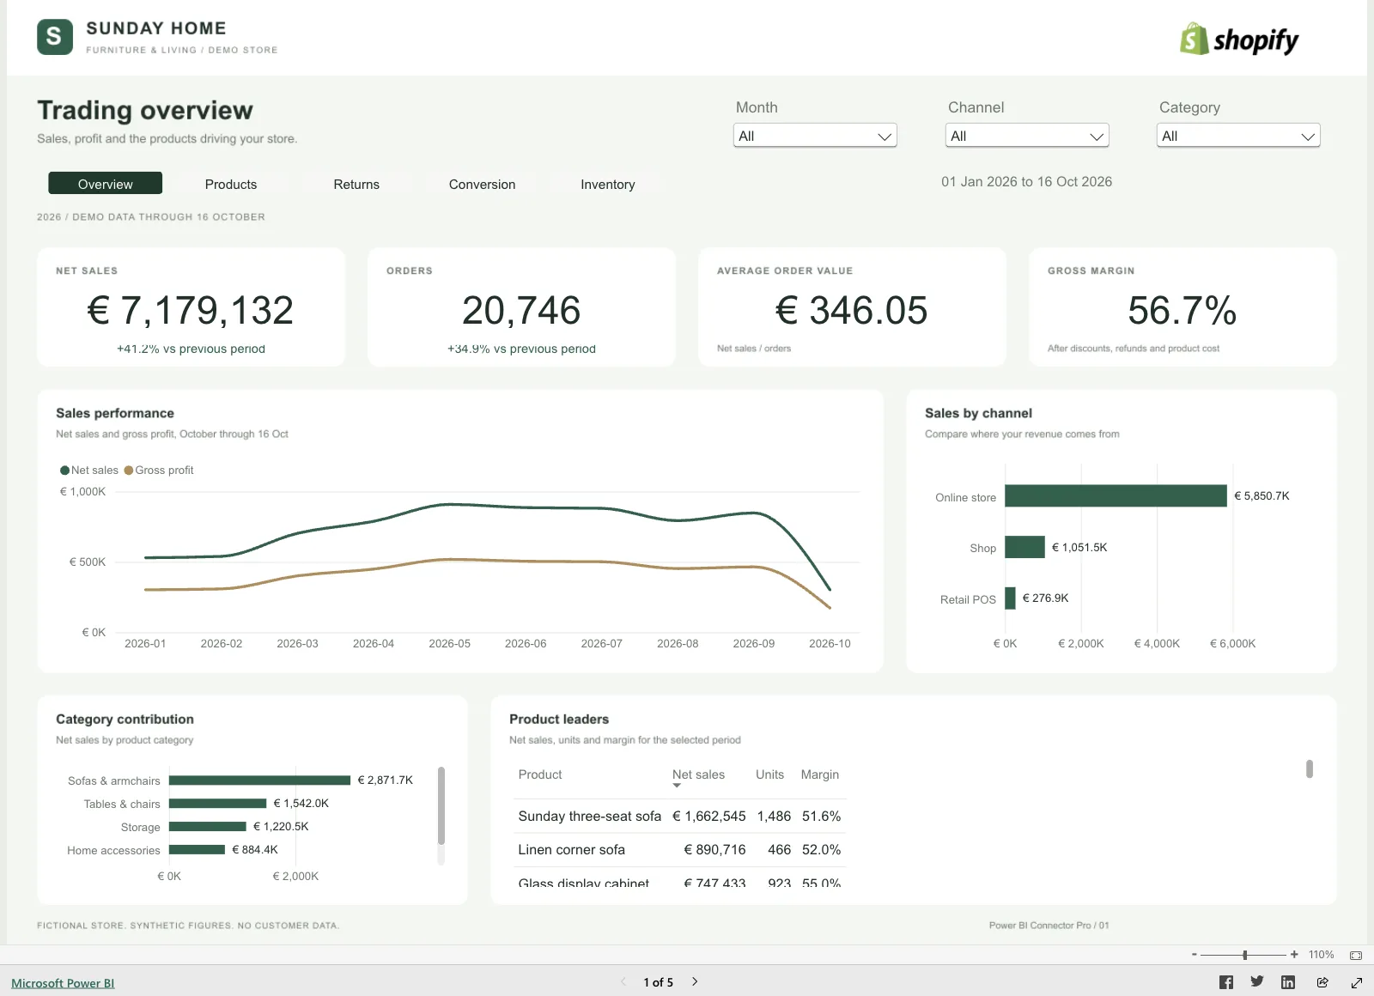Select the Shop channel bar
The image size is (1374, 996).
click(1024, 547)
